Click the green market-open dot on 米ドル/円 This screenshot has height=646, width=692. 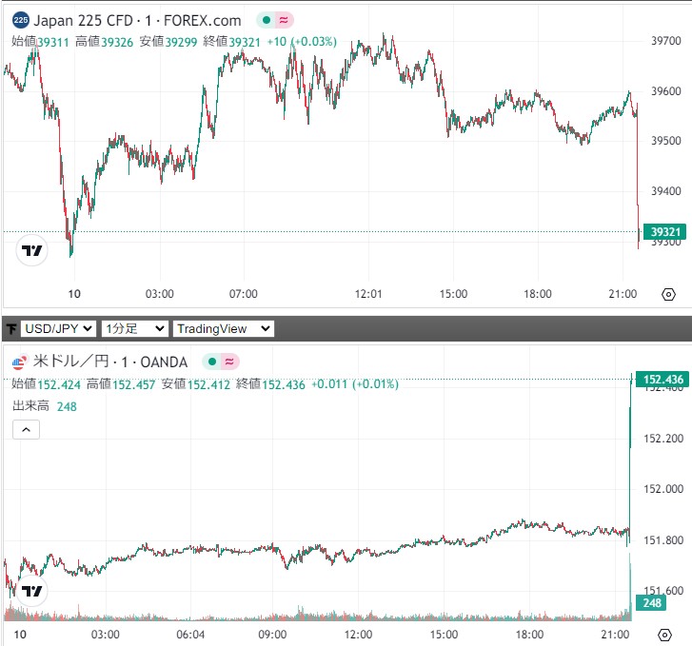[x=212, y=362]
